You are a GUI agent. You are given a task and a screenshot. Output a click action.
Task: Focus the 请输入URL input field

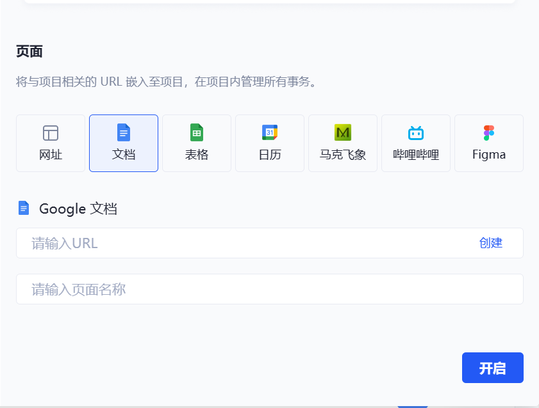pos(244,243)
